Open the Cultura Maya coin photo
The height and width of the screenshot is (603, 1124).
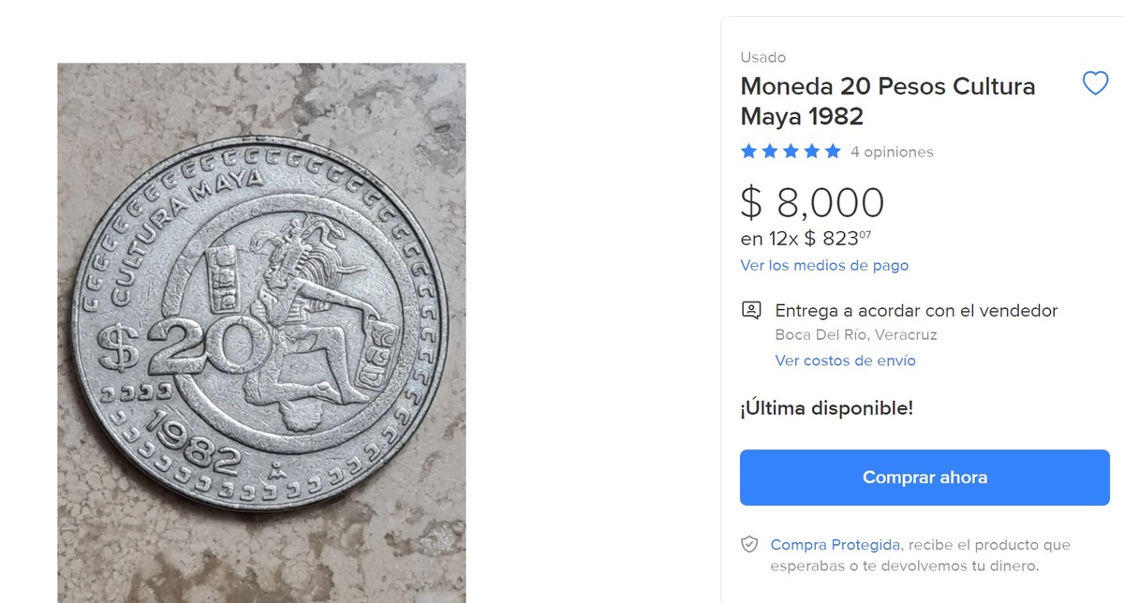(x=261, y=333)
